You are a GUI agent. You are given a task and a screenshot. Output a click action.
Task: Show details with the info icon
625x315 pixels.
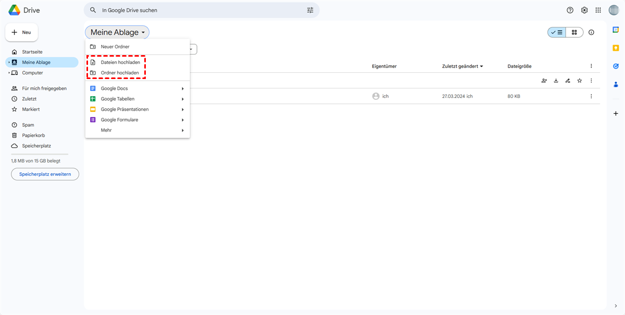(x=591, y=32)
